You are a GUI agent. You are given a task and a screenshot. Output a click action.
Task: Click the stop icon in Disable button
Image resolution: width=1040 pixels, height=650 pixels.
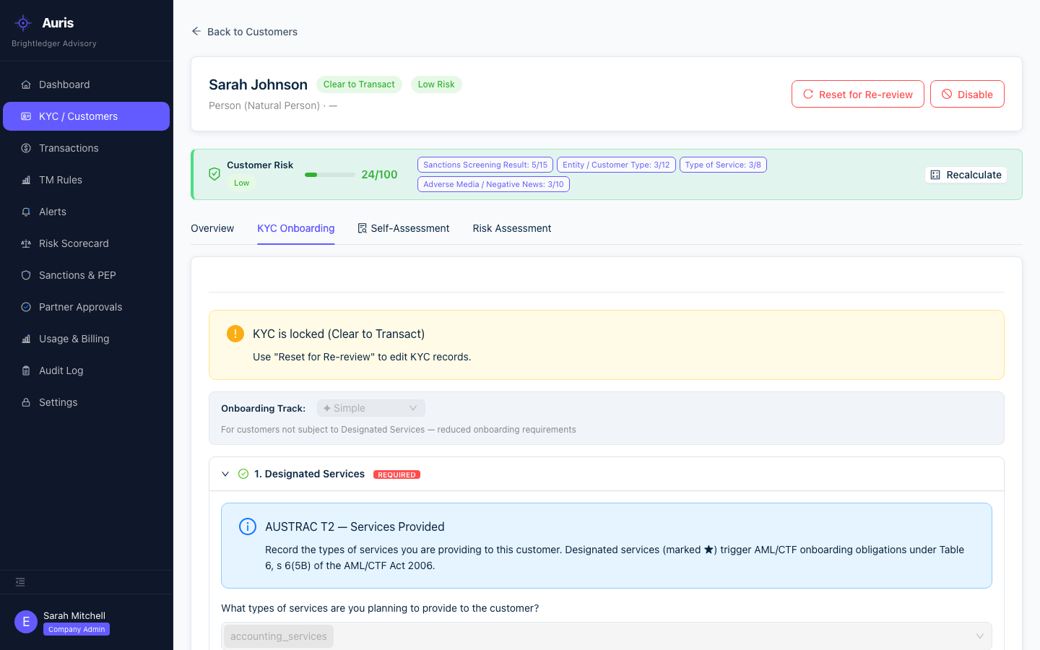947,94
